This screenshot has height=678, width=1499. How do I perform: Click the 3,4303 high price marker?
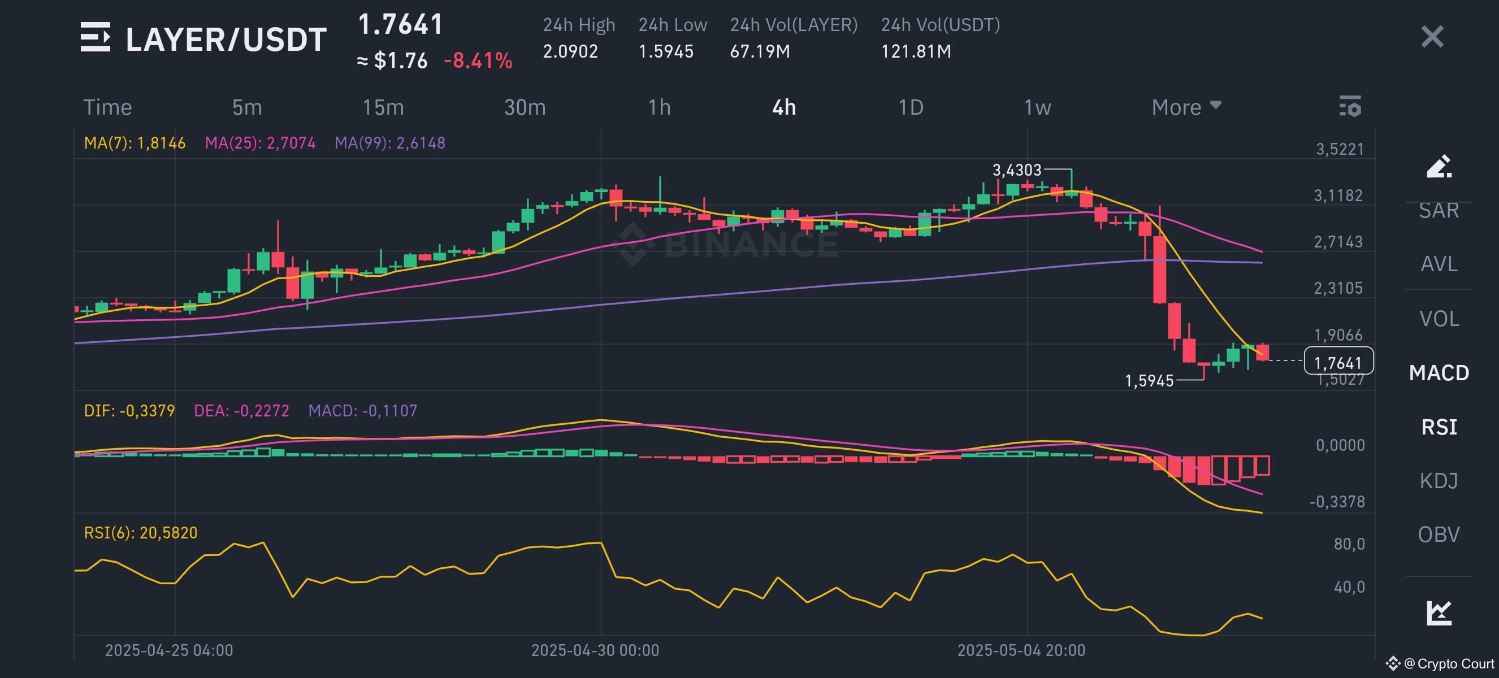coord(1017,171)
